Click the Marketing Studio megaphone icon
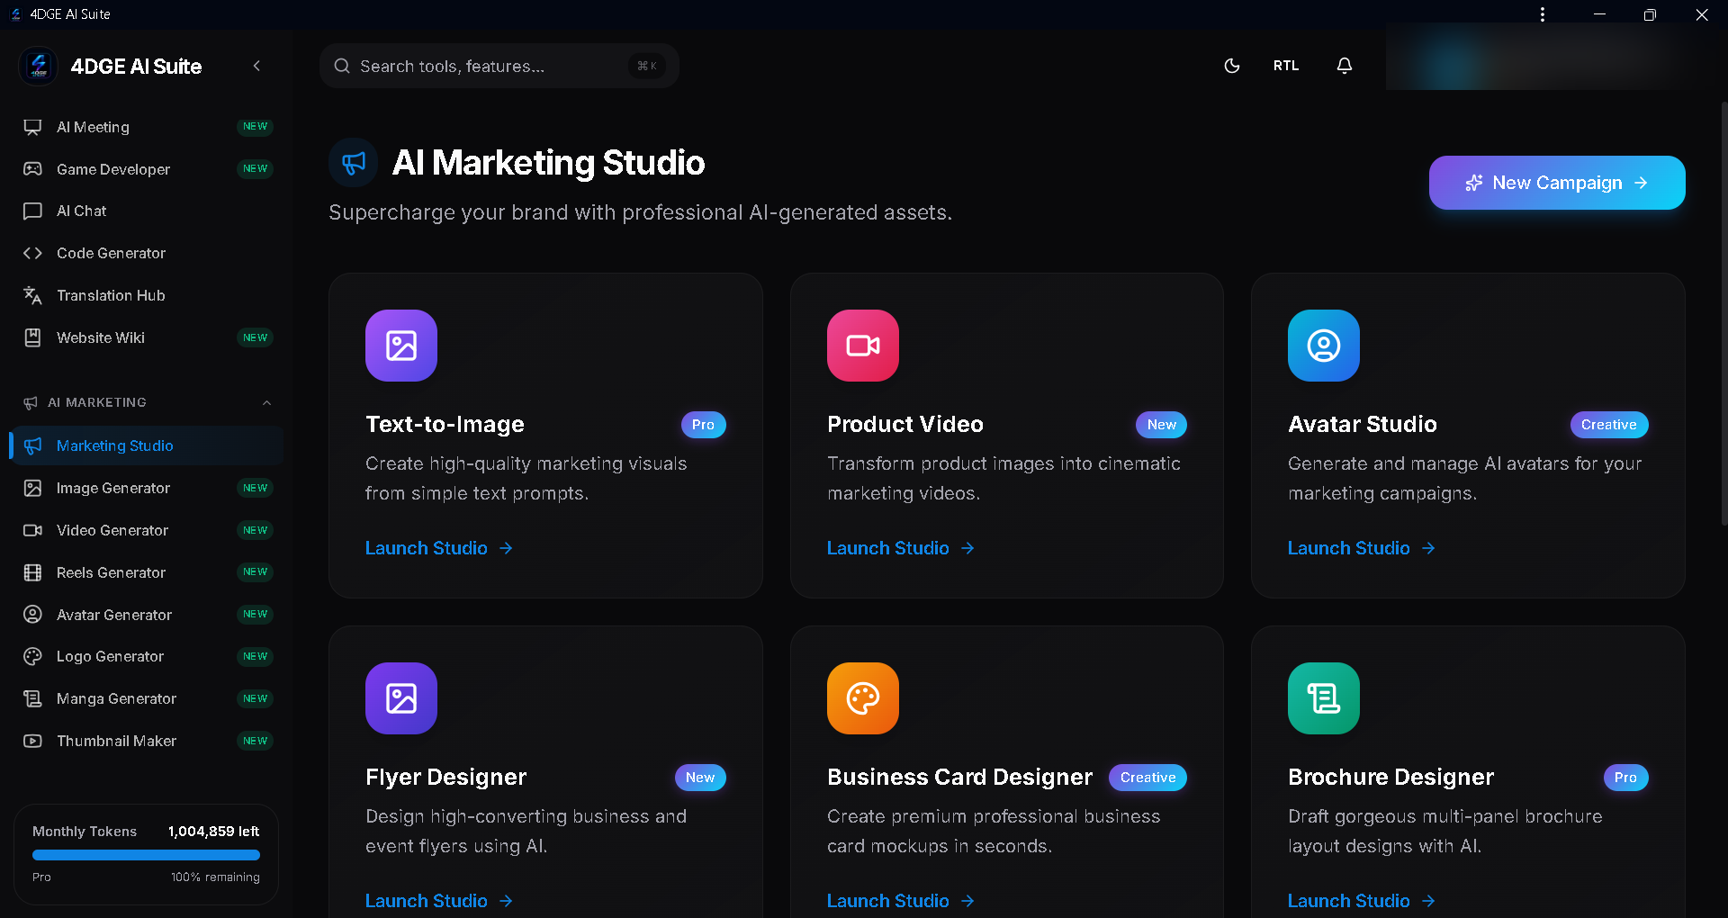Viewport: 1728px width, 918px height. click(x=32, y=445)
